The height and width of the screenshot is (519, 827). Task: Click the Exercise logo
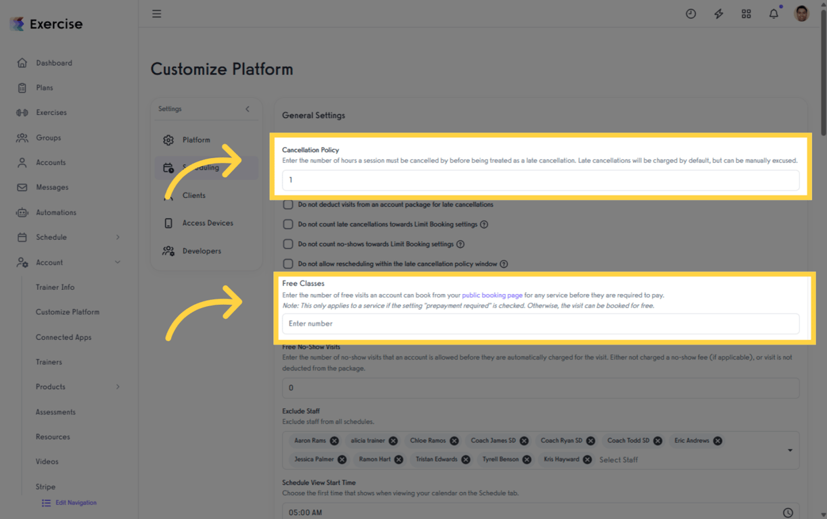47,24
